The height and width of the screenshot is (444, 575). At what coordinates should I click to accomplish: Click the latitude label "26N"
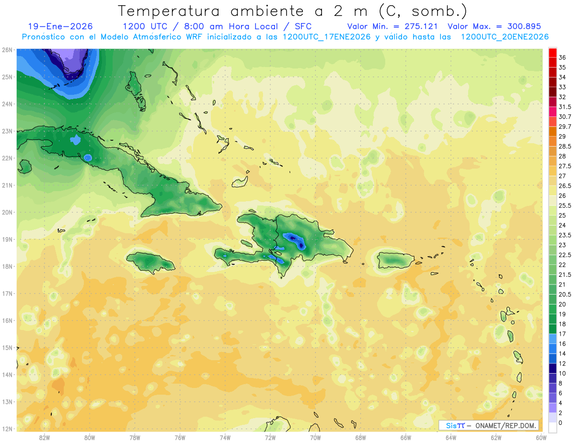7,50
